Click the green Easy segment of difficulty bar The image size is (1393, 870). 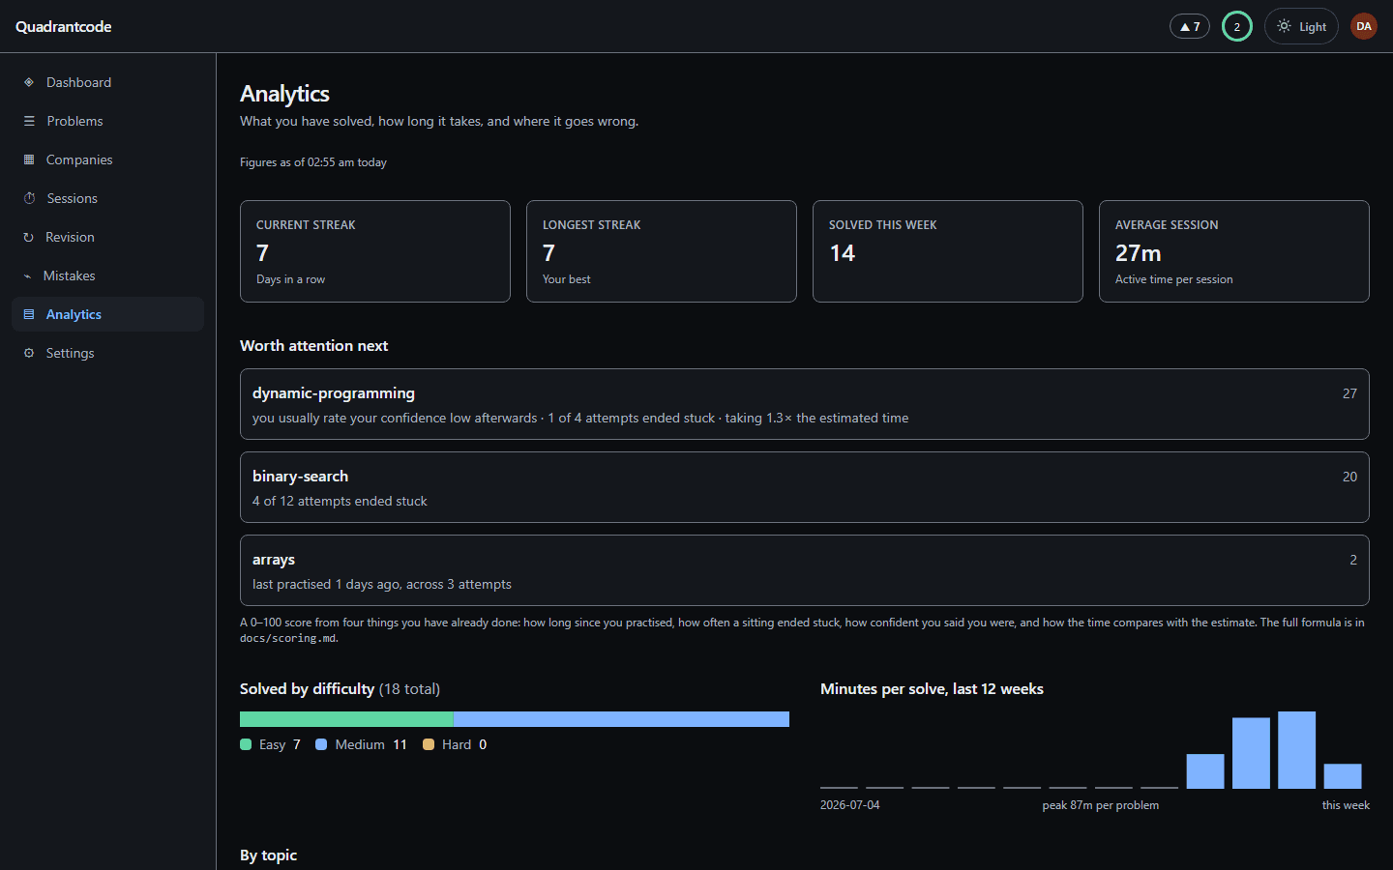pyautogui.click(x=346, y=719)
